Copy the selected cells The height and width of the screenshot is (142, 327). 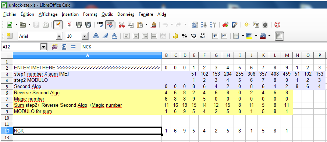[131, 25]
